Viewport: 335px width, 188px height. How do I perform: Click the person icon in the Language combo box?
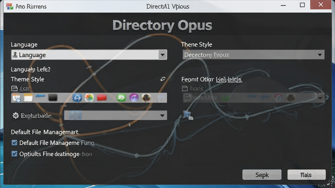coord(15,55)
